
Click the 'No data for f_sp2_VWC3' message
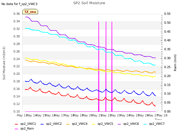pyautogui.click(x=19, y=4)
